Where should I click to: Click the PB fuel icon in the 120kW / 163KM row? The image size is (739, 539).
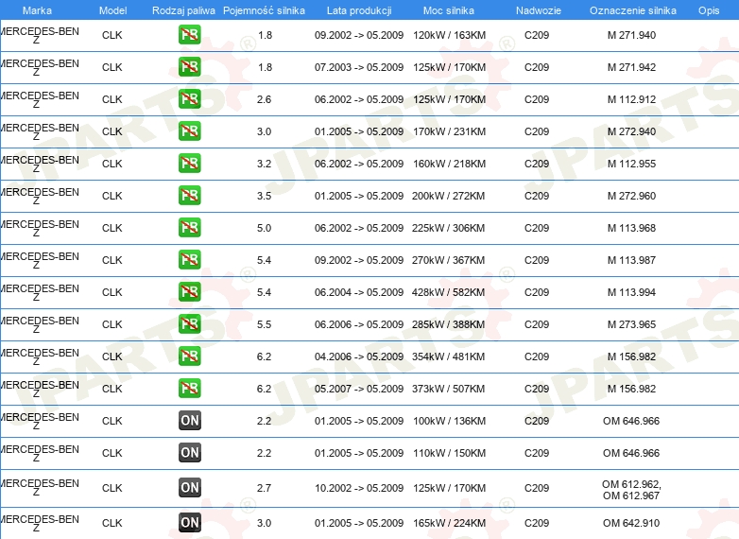(190, 35)
